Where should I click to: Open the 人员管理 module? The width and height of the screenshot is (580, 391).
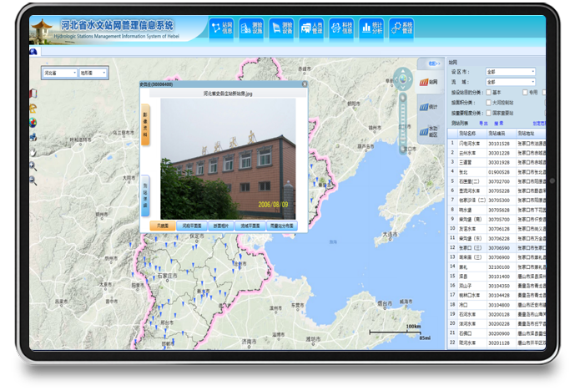coord(310,29)
